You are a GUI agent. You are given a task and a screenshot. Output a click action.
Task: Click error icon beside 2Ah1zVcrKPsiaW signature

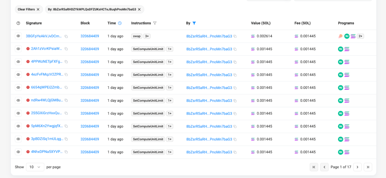coord(28,49)
